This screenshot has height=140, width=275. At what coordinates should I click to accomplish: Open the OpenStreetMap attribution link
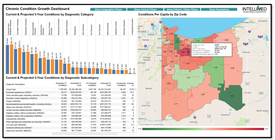click(x=158, y=125)
